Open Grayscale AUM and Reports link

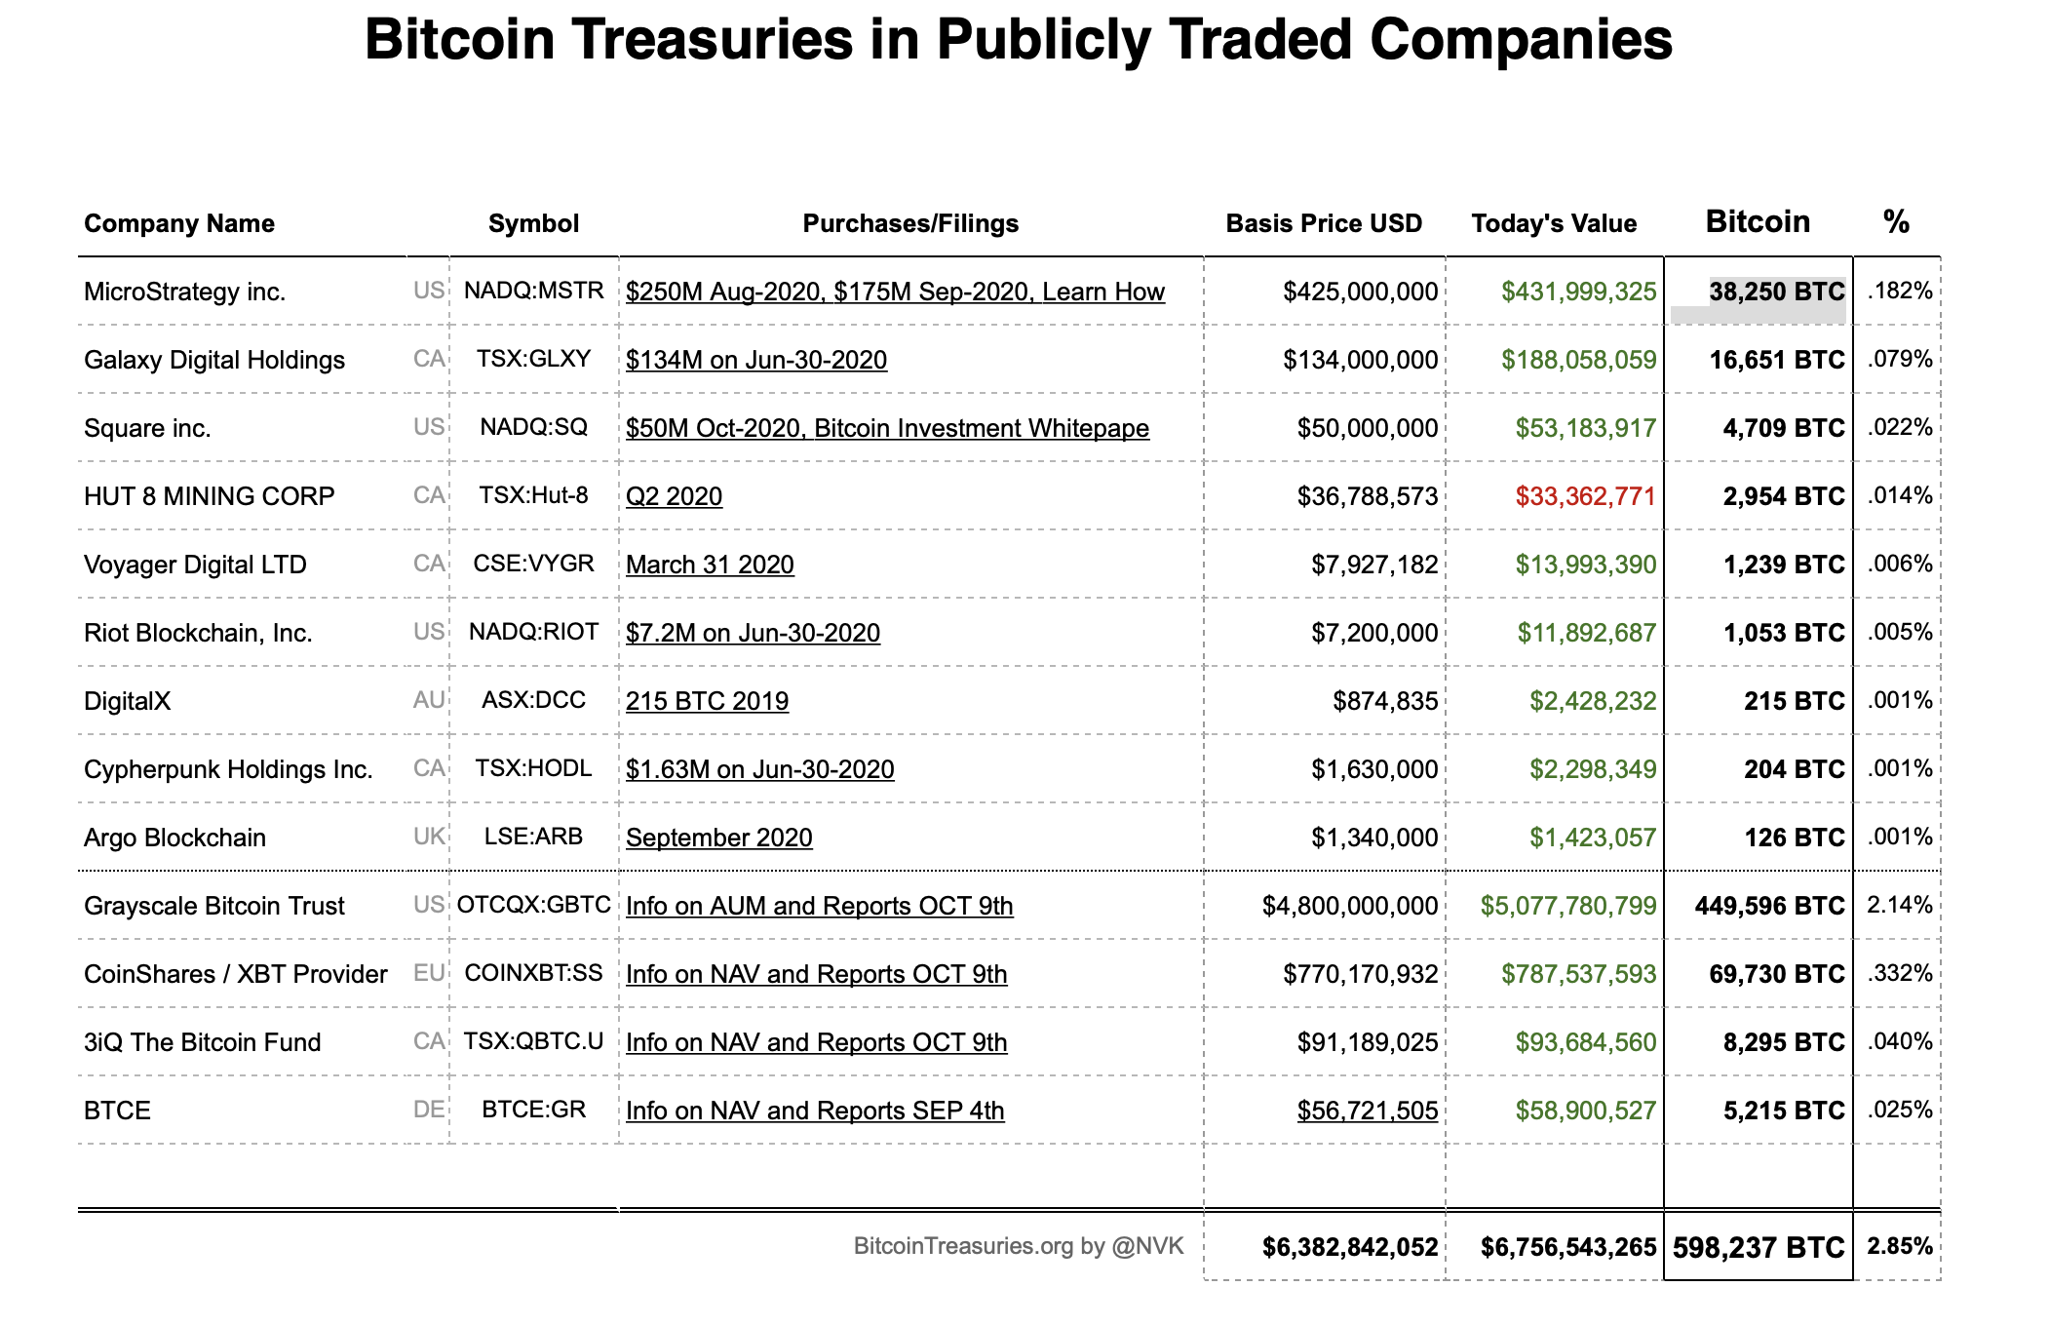[819, 906]
